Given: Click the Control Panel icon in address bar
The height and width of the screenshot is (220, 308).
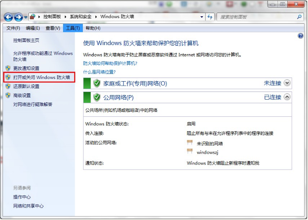Looking at the screenshot, I should click(x=32, y=17).
